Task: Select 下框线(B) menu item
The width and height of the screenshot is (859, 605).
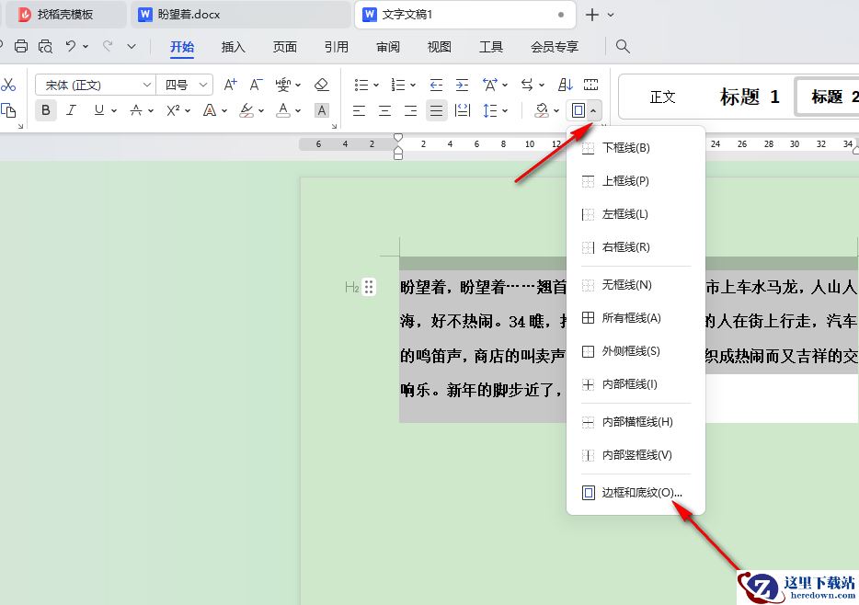Action: click(636, 148)
